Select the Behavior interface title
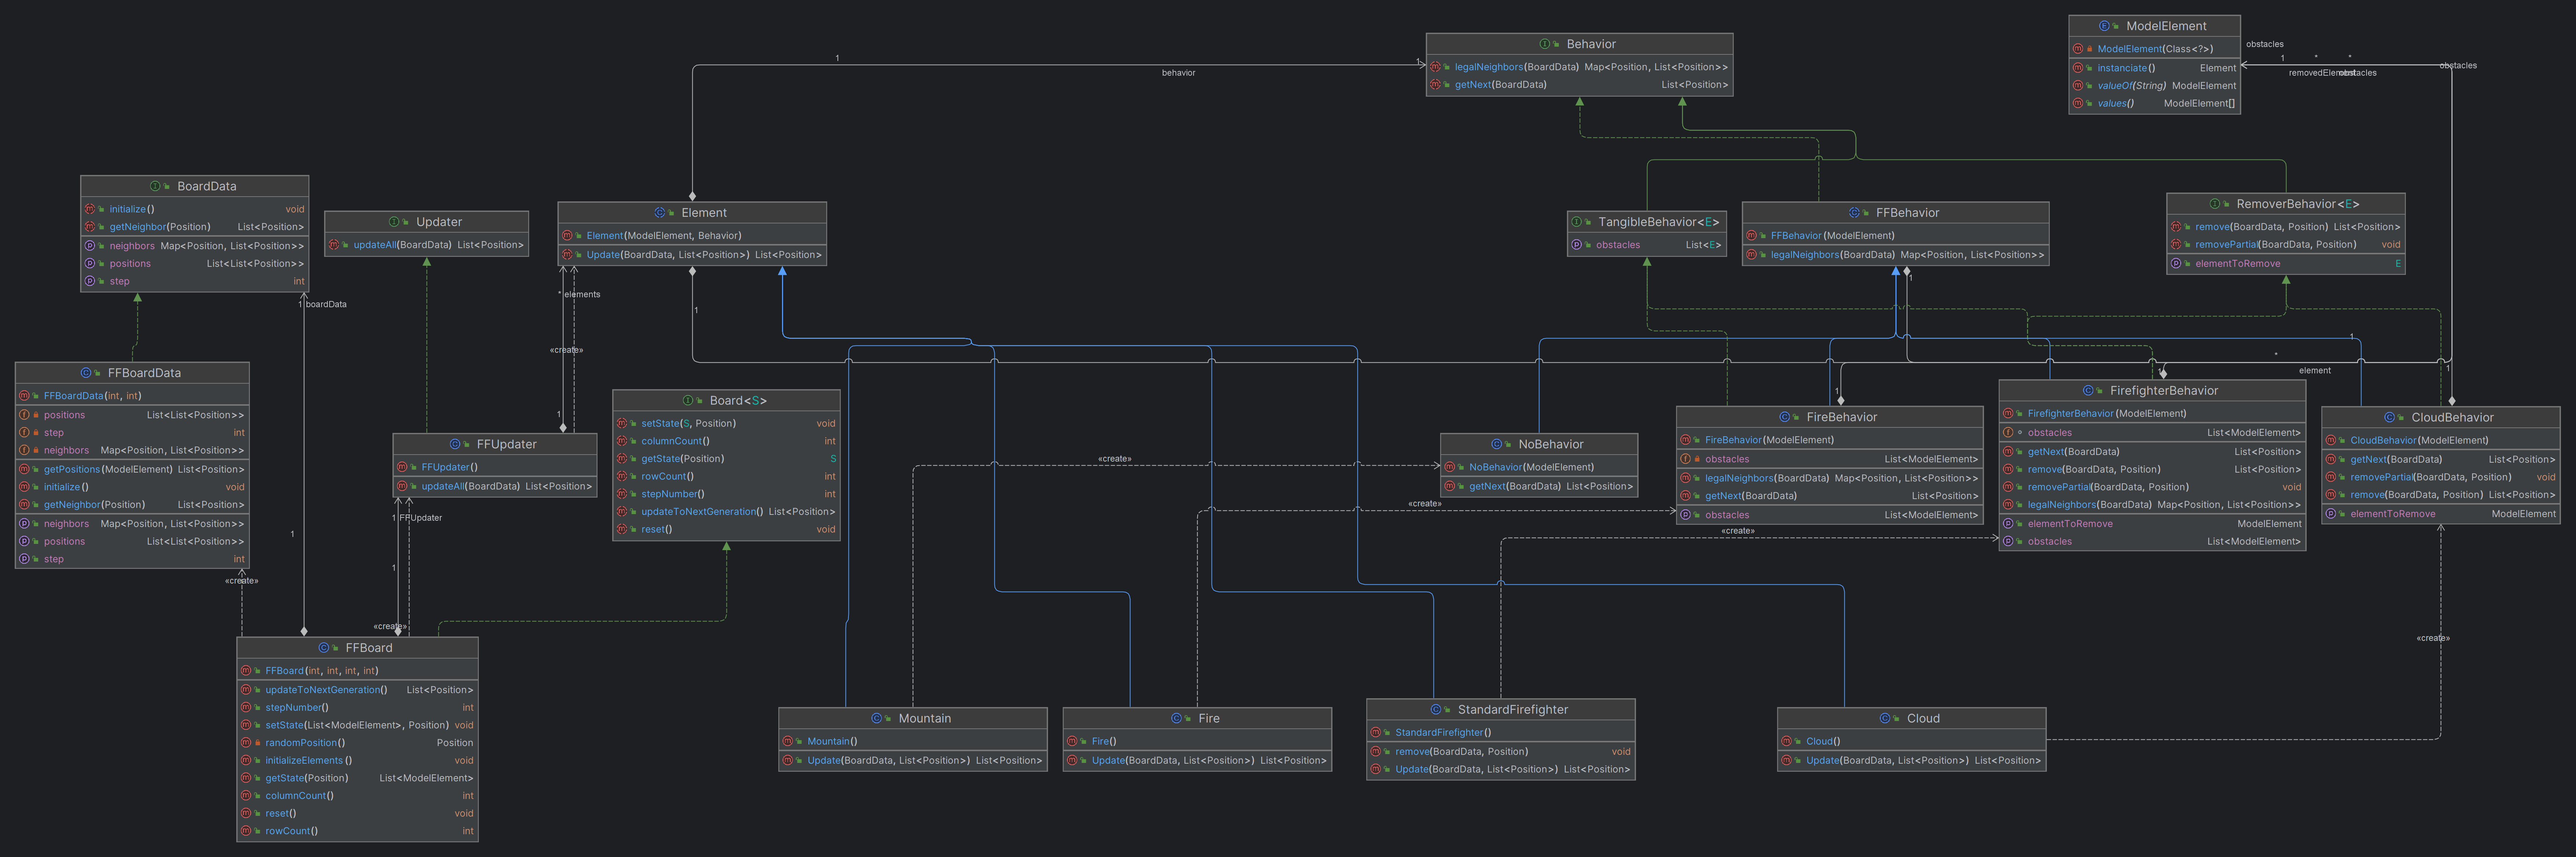Viewport: 2576px width, 857px height. pos(1591,44)
